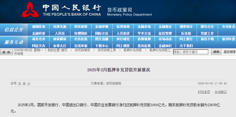This screenshot has height=117, width=236.
Task: Open the 下载中心 download center
Action: (102, 46)
